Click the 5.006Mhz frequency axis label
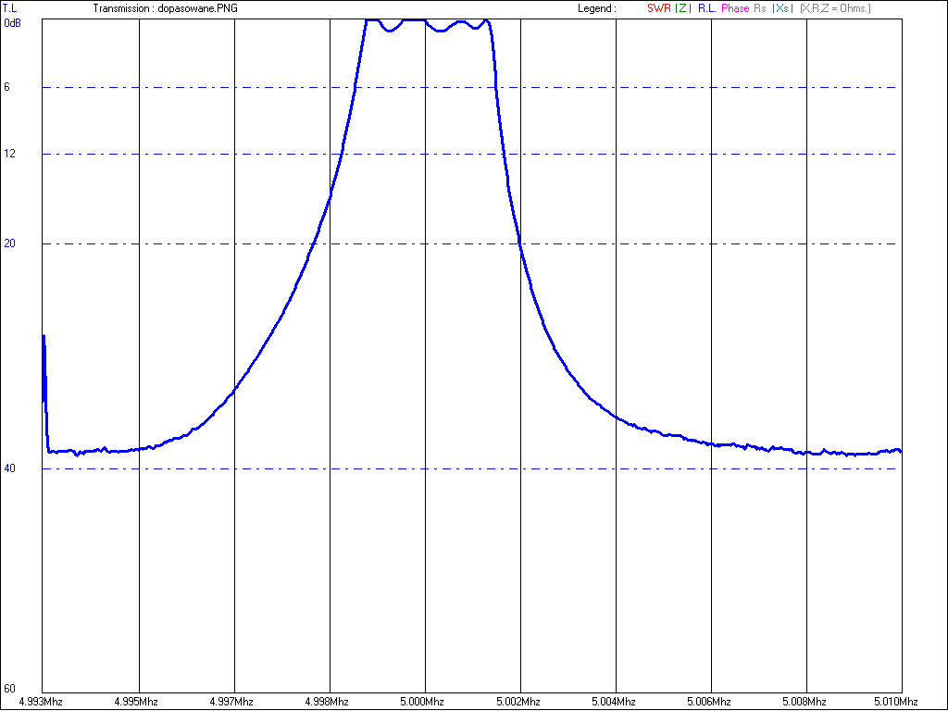This screenshot has width=948, height=711. coord(711,702)
